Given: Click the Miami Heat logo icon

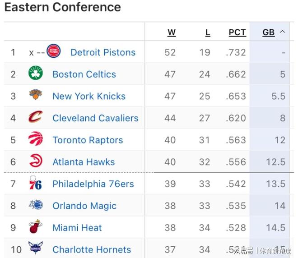Looking at the screenshot, I should (36, 227).
